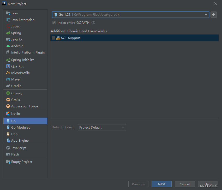The image size is (222, 190).
Task: Click the blue Maven m icon
Action: click(8, 79)
